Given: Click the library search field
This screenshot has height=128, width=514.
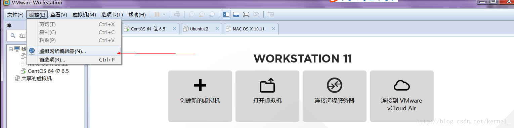Looking at the screenshot, I should (45, 36).
